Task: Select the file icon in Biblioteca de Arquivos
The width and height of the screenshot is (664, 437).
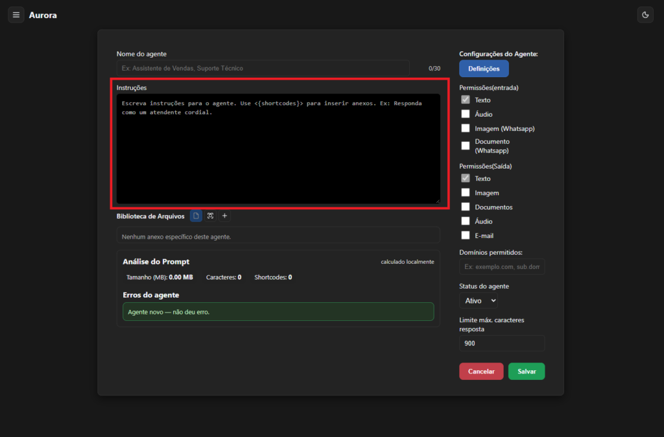Action: [196, 216]
